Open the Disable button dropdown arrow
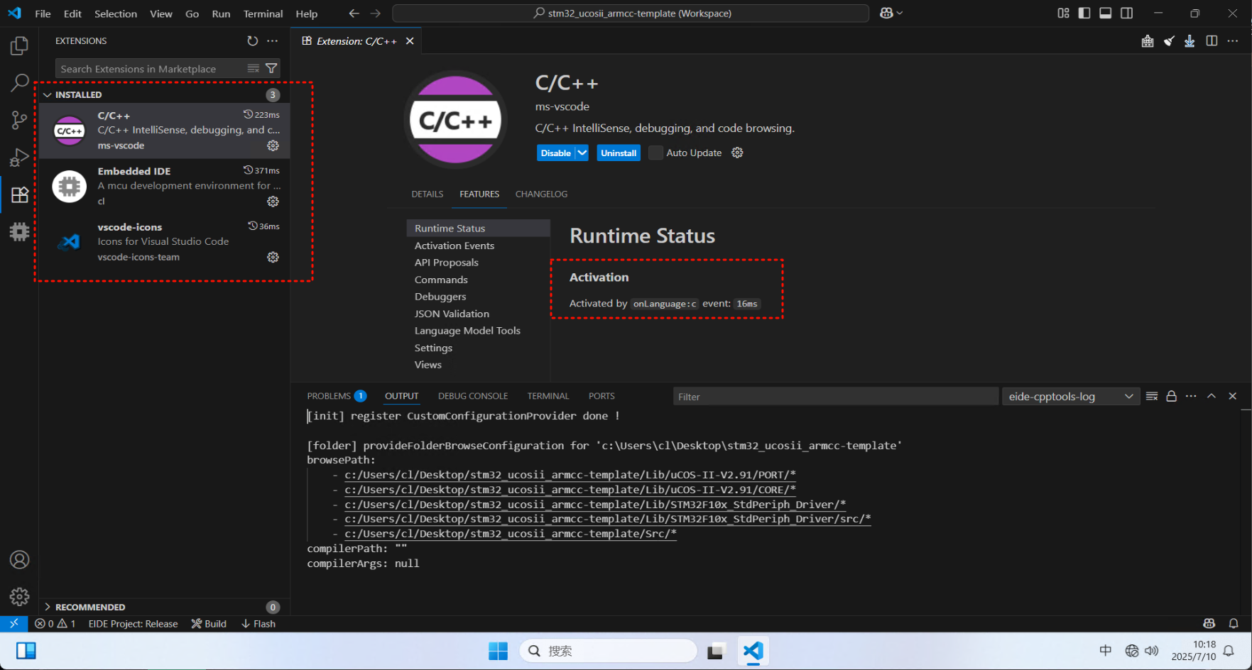This screenshot has width=1252, height=670. tap(582, 153)
